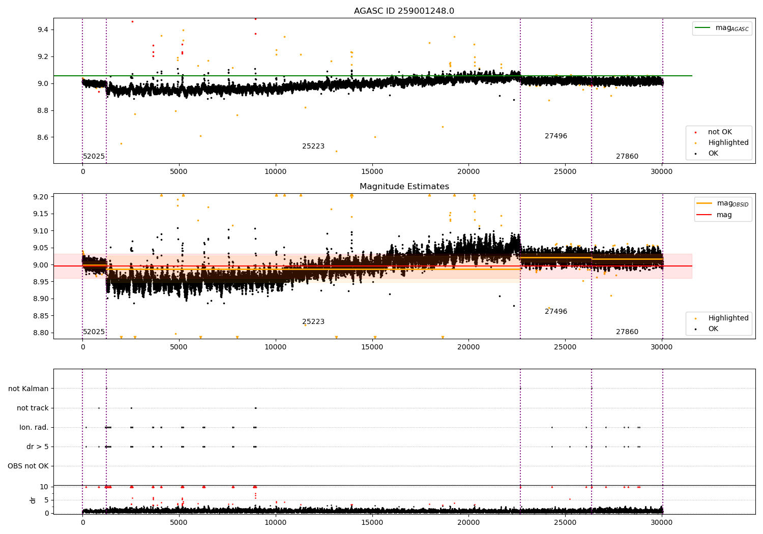Click the 9.4 y-axis tick in top plot
This screenshot has width=763, height=534.
coord(43,30)
